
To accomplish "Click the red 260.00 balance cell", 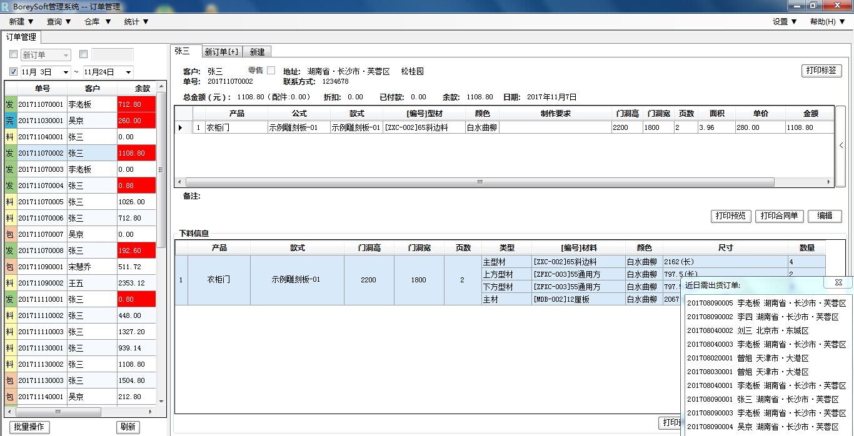I will point(136,121).
